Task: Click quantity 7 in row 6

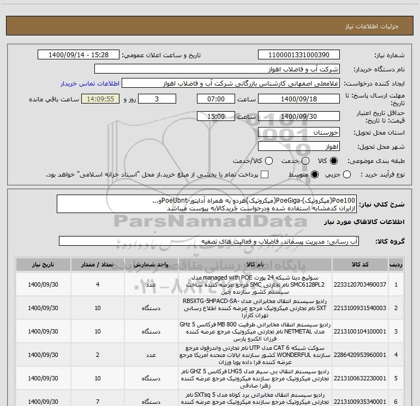Action: pos(98,402)
